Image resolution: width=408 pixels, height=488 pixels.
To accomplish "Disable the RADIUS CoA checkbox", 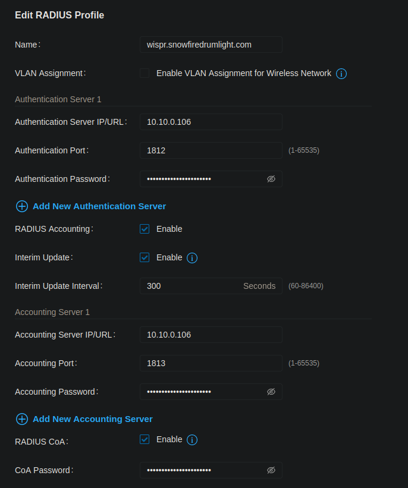I will coord(145,439).
